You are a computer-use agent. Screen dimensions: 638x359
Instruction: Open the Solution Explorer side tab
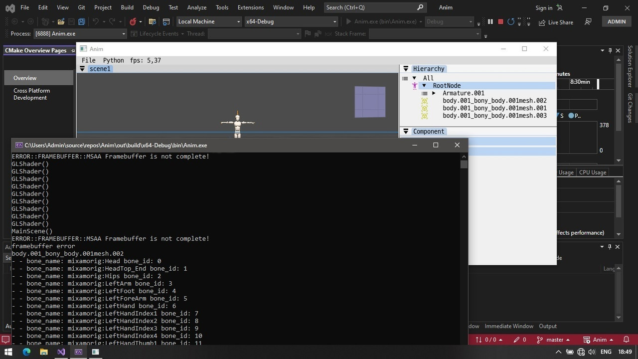630,66
